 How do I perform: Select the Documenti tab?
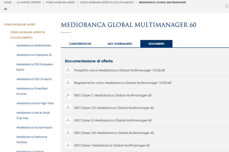(156, 44)
